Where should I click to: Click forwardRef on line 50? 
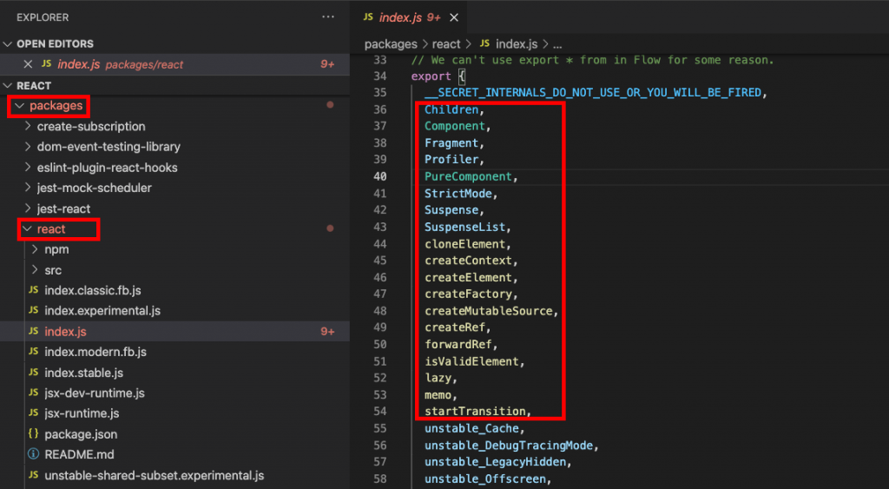pos(458,344)
